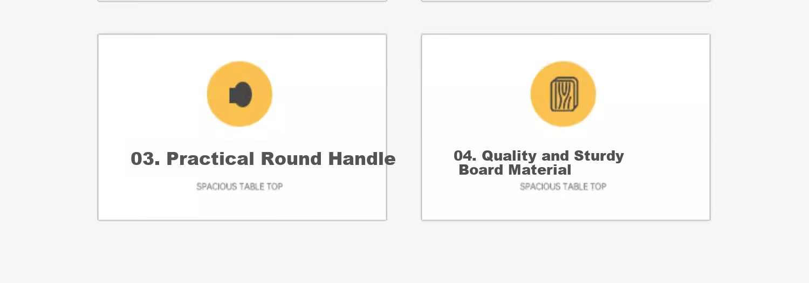Viewport: 809px width, 283px height.
Task: Click the number '04.' in the right heading
Action: (465, 156)
